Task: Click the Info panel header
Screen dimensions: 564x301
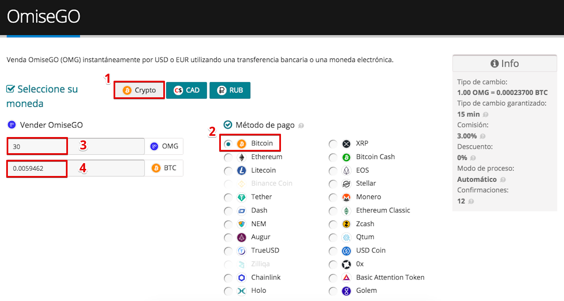Action: click(x=504, y=63)
